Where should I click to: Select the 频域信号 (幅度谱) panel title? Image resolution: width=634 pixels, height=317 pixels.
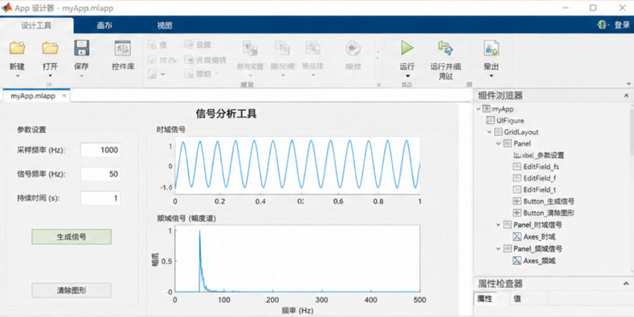point(187,219)
